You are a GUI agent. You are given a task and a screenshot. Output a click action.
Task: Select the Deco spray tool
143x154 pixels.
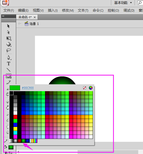tap(7, 94)
